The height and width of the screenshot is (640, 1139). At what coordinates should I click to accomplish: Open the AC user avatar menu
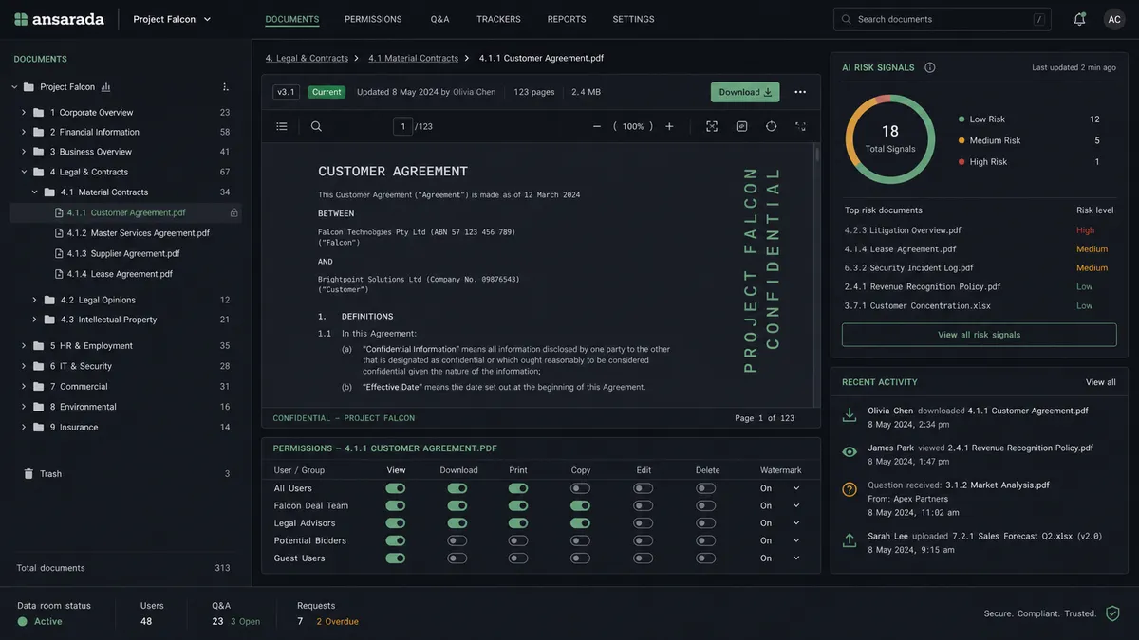coord(1114,19)
